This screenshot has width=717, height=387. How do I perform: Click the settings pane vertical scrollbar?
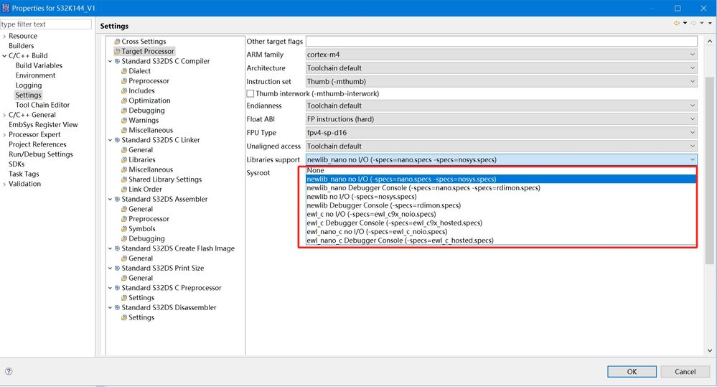point(709,170)
